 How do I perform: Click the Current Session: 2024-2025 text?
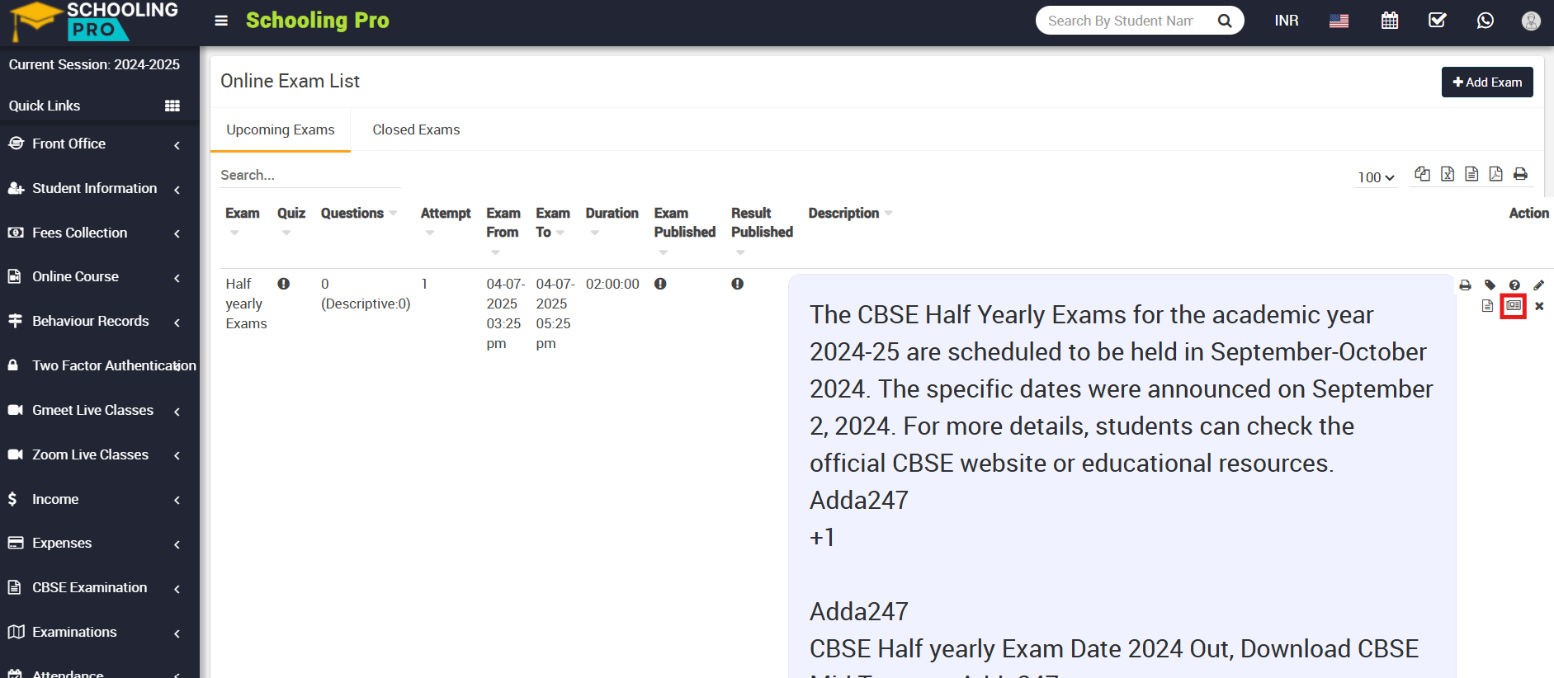[x=94, y=65]
